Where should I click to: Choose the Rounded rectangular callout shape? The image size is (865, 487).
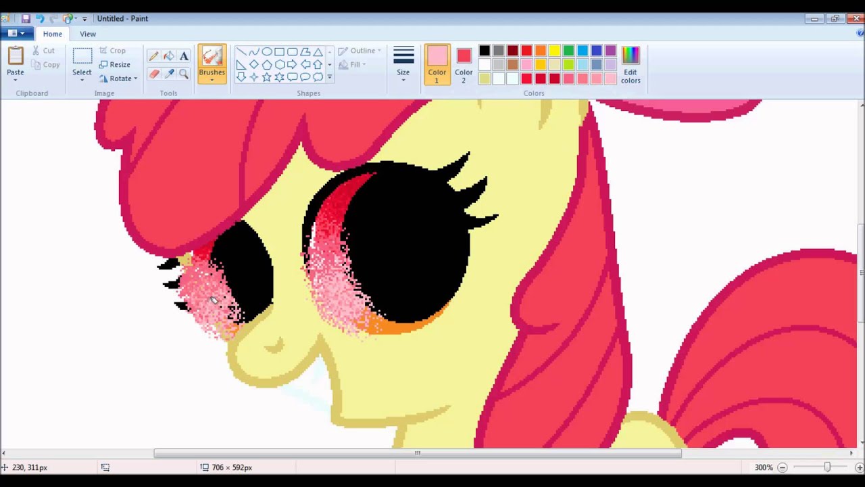(292, 77)
